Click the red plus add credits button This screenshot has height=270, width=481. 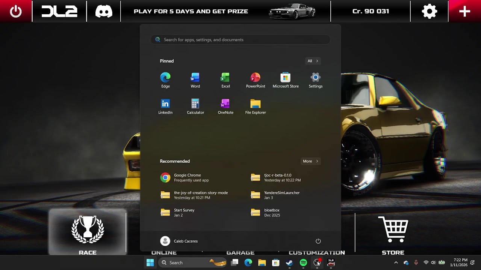click(465, 11)
